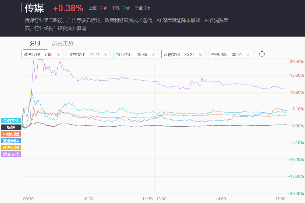
Task: Switch to the 分时 tab
Action: 35,44
